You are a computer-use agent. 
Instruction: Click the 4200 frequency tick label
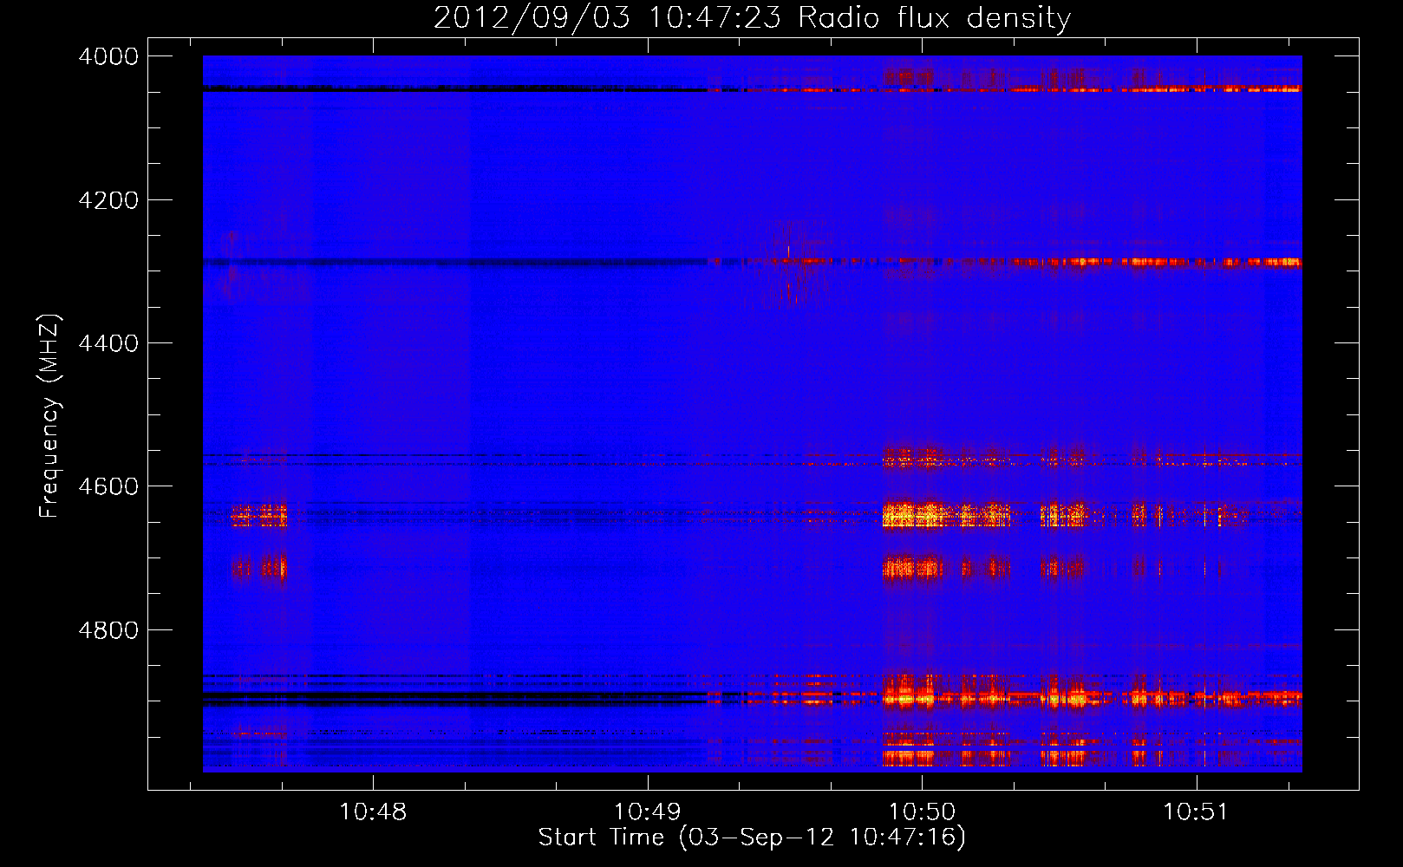(x=108, y=200)
